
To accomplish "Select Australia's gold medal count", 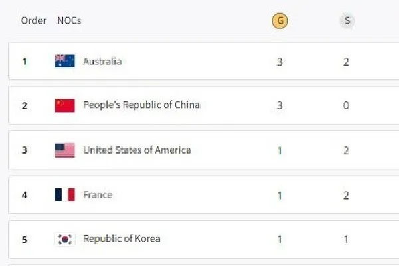I will (279, 62).
